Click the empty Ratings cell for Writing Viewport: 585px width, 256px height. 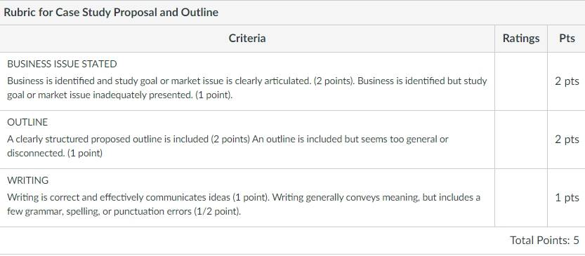tap(521, 198)
